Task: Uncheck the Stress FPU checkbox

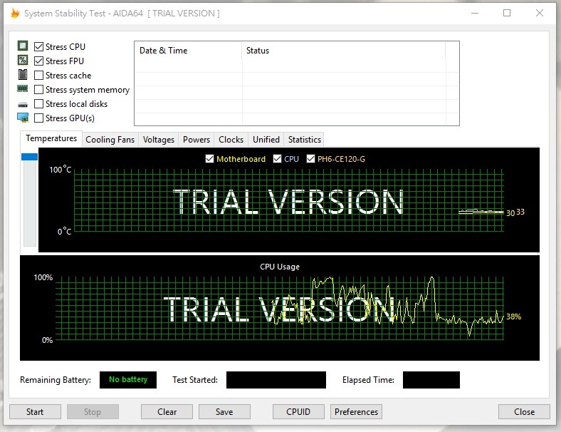Action: 38,61
